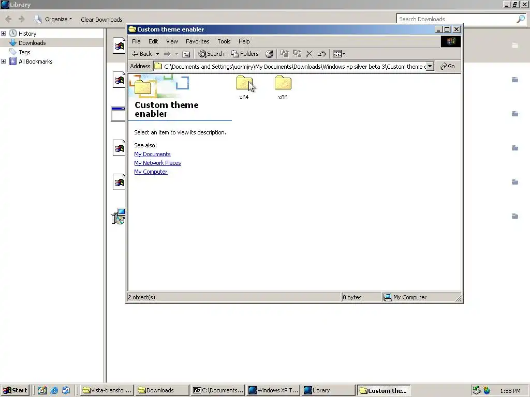Select the x86 folder
Image resolution: width=530 pixels, height=397 pixels.
point(283,88)
